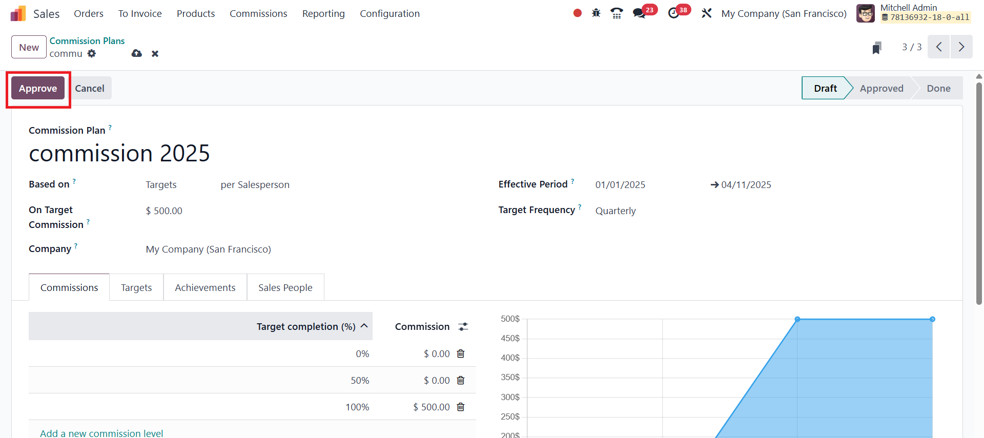Toggle optional columns via the Commission adjust icon

coord(463,326)
